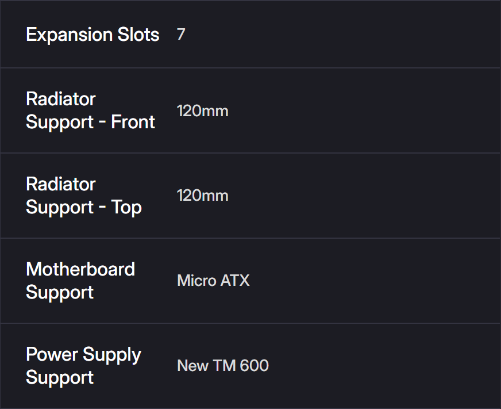Select the New TM 600 value

tap(222, 366)
